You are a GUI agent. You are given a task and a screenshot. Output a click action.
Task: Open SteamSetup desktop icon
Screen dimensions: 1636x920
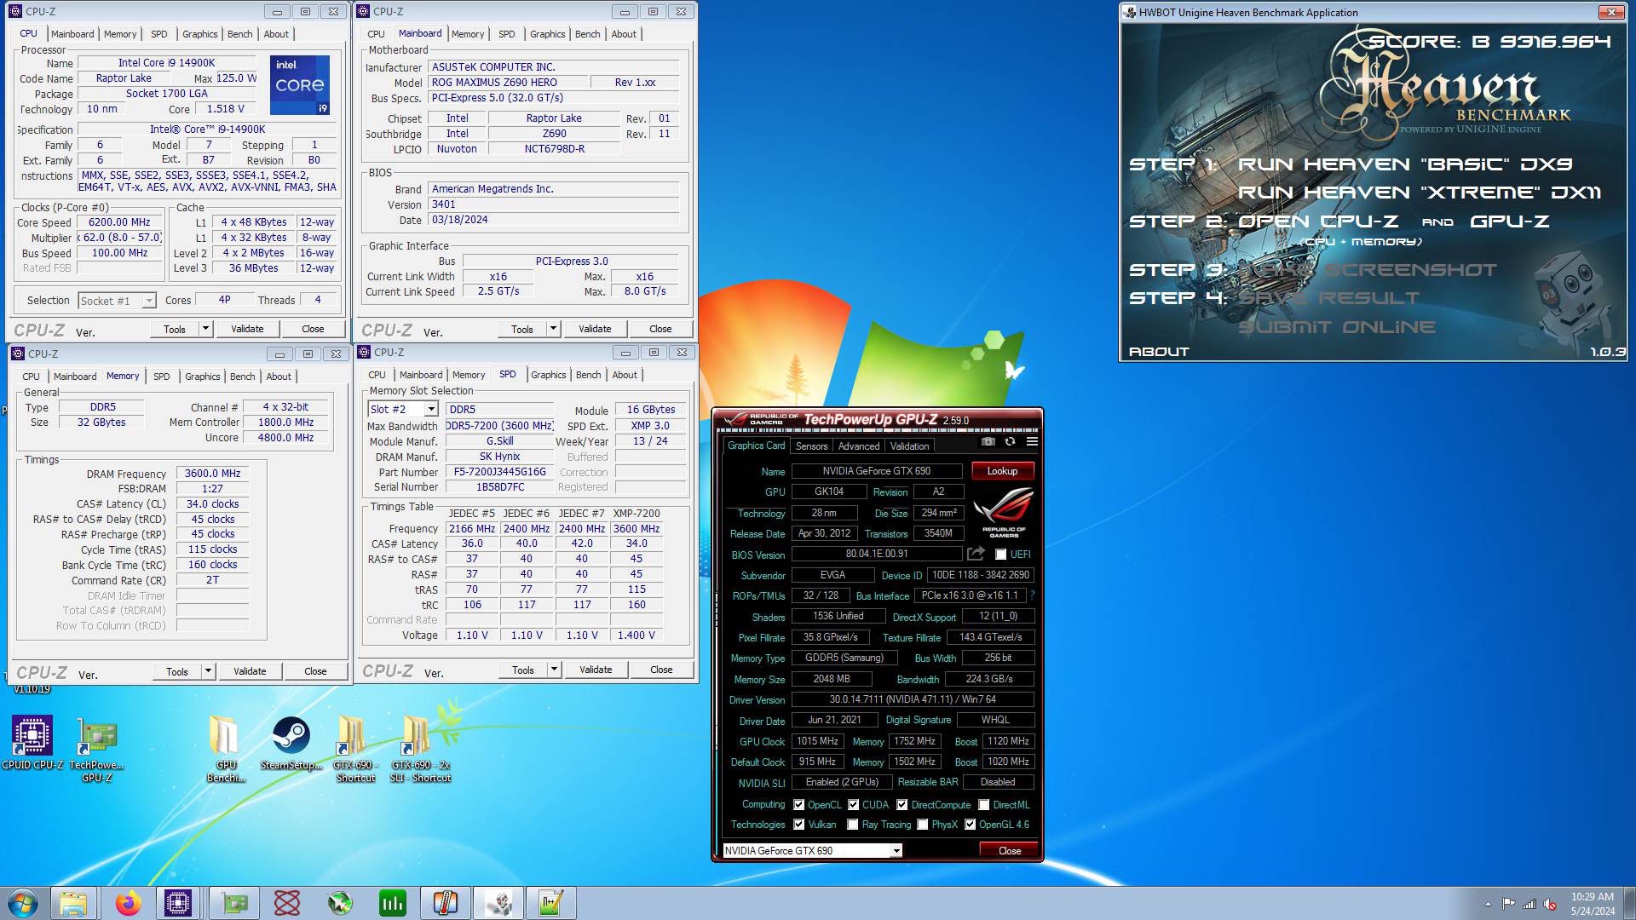291,744
